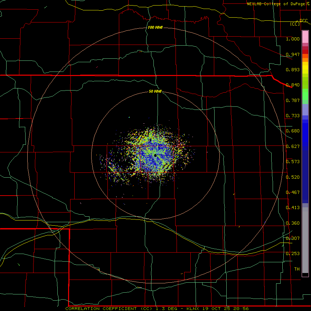Viewport: 311px width, 311px height.
Task: Pick the red segment of the color bar
Action: point(305,52)
